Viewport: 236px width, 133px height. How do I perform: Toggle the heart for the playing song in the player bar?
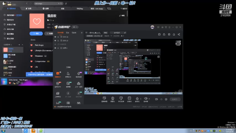click(10, 83)
